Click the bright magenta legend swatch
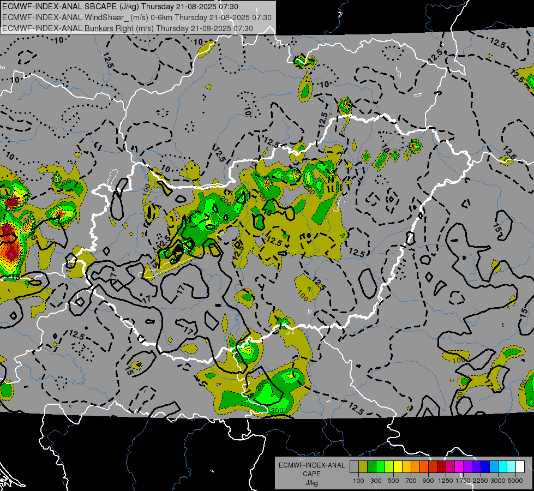Image resolution: width=534 pixels, height=491 pixels. (x=459, y=467)
